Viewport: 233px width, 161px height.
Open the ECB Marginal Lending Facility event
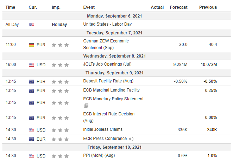point(111,90)
